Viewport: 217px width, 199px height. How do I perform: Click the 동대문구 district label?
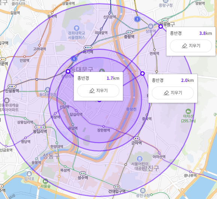[x=82, y=69]
